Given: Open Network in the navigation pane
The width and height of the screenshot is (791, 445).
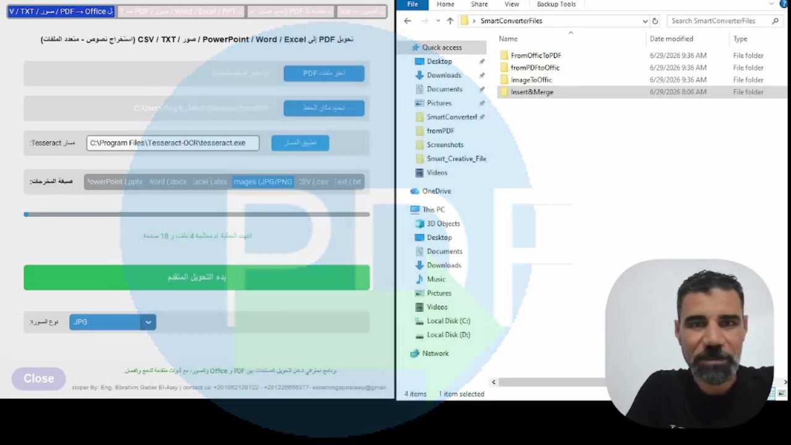Looking at the screenshot, I should coord(435,354).
